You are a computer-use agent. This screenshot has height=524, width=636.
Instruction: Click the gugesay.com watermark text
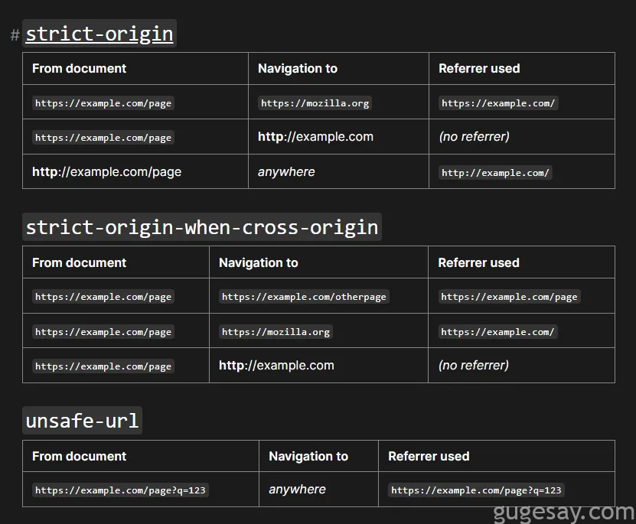563,512
